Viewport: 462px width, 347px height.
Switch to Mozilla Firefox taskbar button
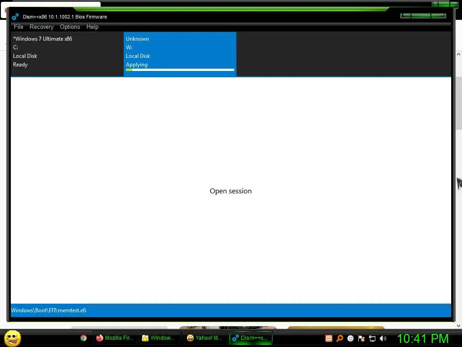coord(115,338)
